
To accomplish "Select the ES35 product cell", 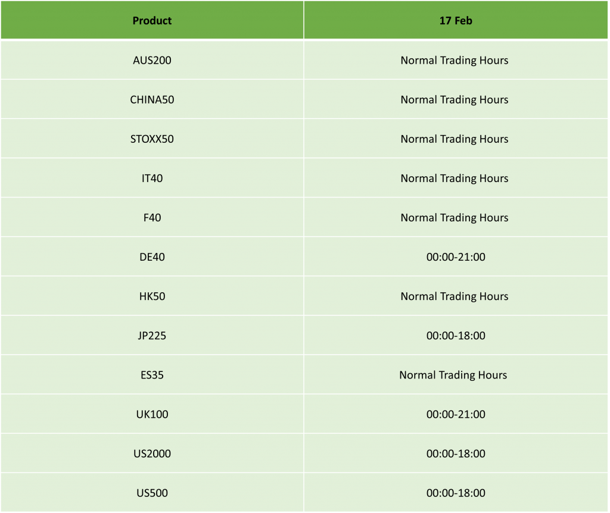I will (x=152, y=375).
